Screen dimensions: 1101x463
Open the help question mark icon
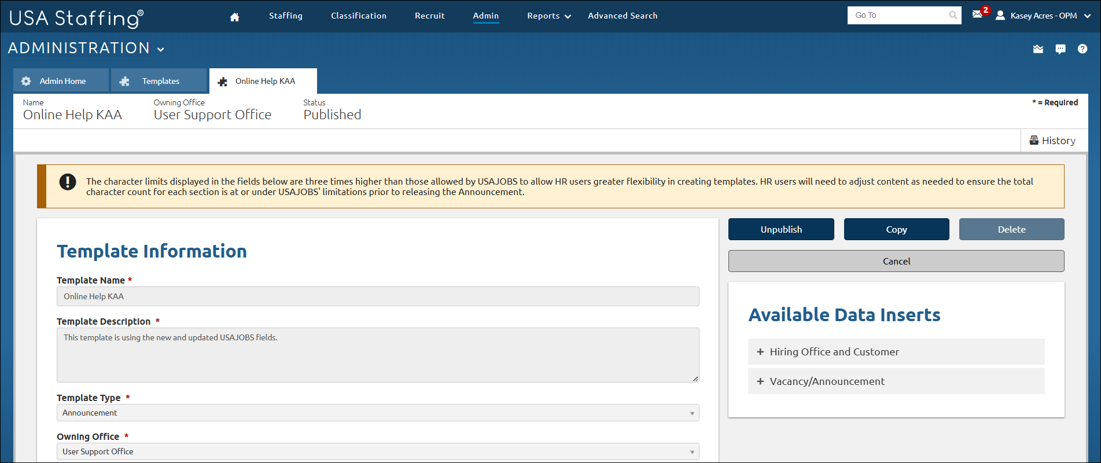click(1082, 49)
